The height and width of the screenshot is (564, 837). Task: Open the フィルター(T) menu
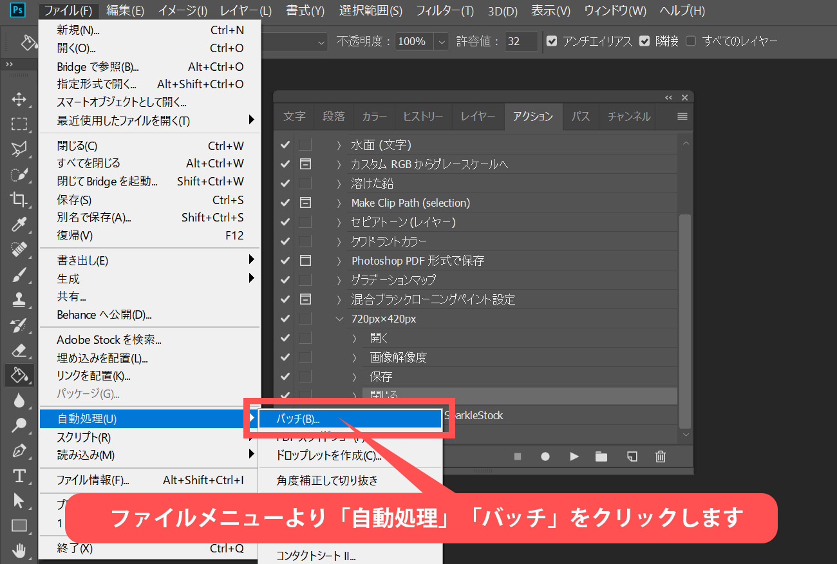coord(445,10)
